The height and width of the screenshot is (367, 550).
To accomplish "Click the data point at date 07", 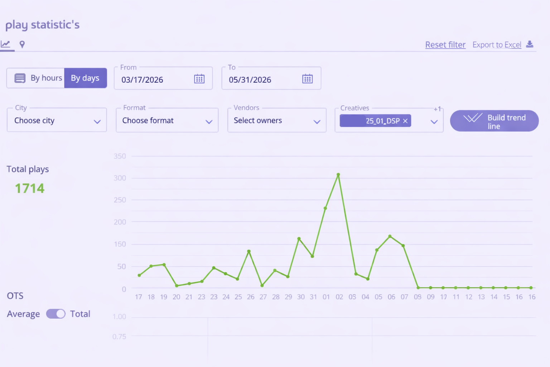I will coord(403,246).
